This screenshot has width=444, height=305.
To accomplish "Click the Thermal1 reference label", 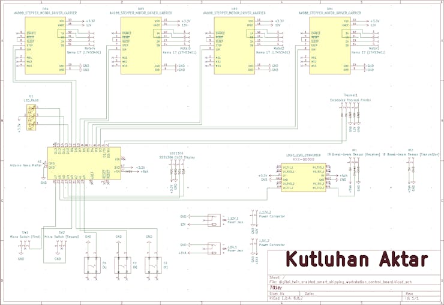I will click(x=350, y=95).
